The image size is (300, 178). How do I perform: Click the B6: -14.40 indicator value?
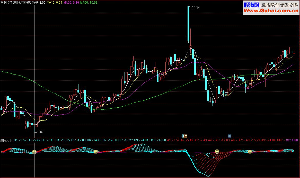point(94,140)
